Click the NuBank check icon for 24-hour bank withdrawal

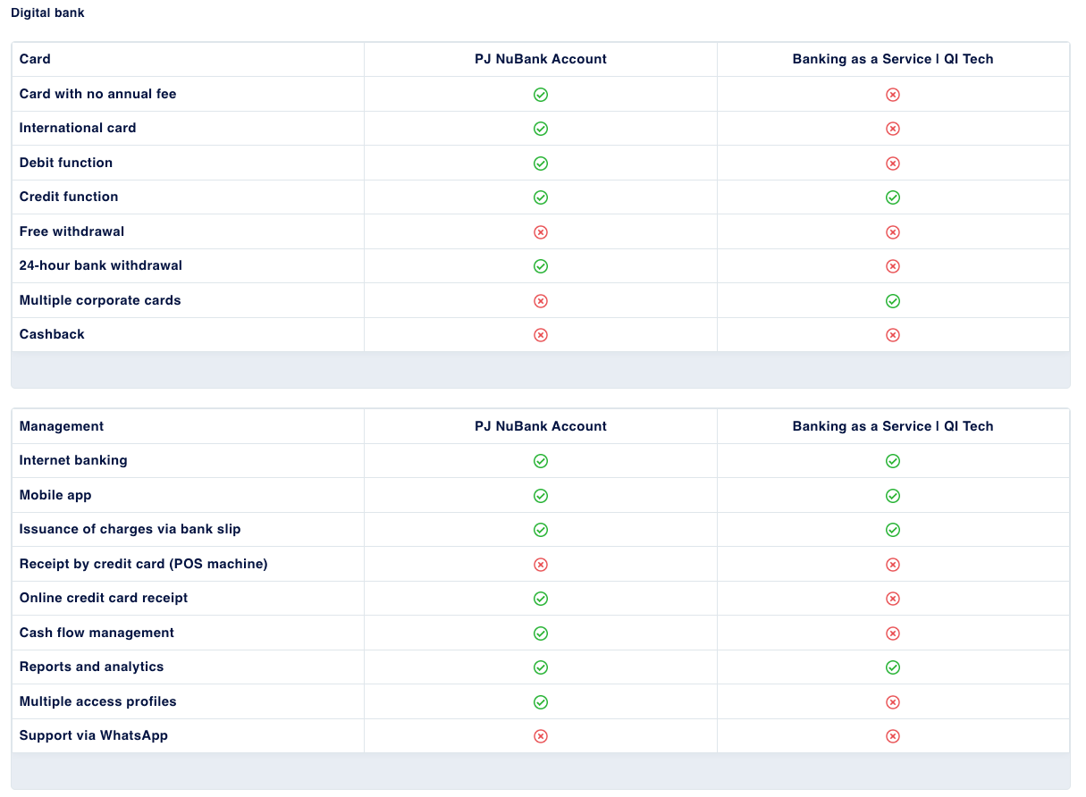point(541,266)
